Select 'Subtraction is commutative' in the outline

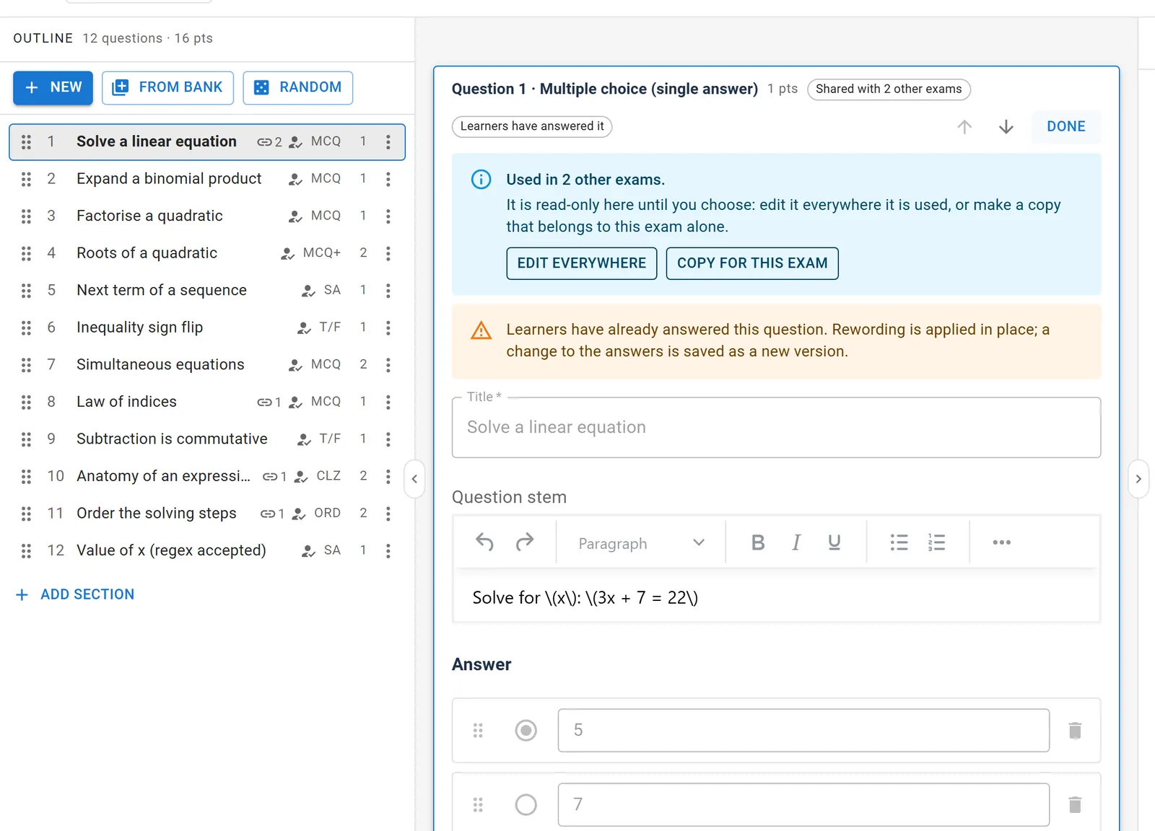click(x=207, y=439)
